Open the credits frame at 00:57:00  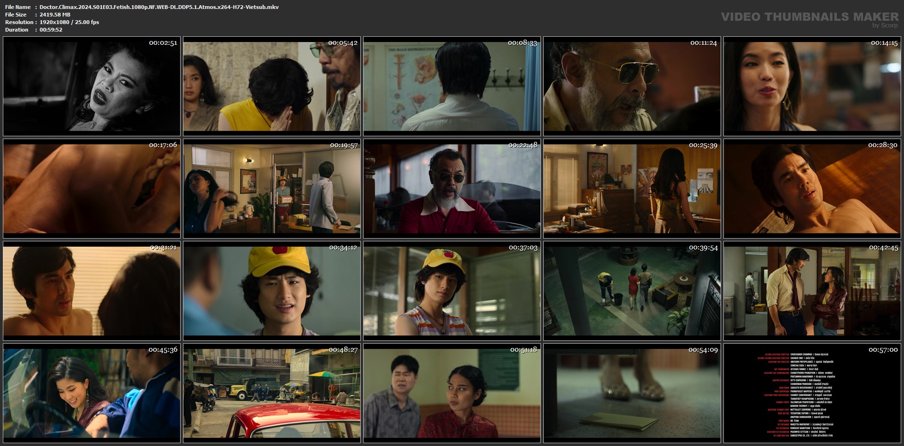812,393
